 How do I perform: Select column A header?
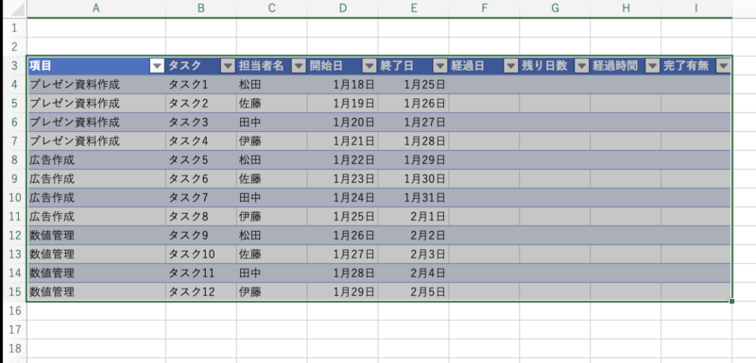(x=96, y=8)
